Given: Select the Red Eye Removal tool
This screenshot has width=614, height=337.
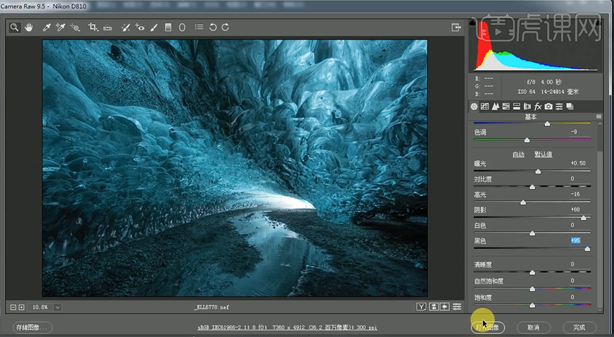Looking at the screenshot, I should point(140,27).
